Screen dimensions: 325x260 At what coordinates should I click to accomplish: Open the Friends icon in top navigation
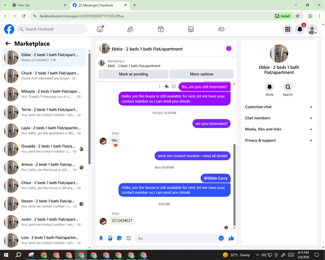[x=130, y=29]
